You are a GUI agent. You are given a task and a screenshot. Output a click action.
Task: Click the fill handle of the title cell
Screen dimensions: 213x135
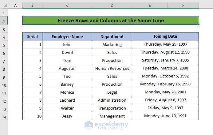pyautogui.click(x=199, y=24)
